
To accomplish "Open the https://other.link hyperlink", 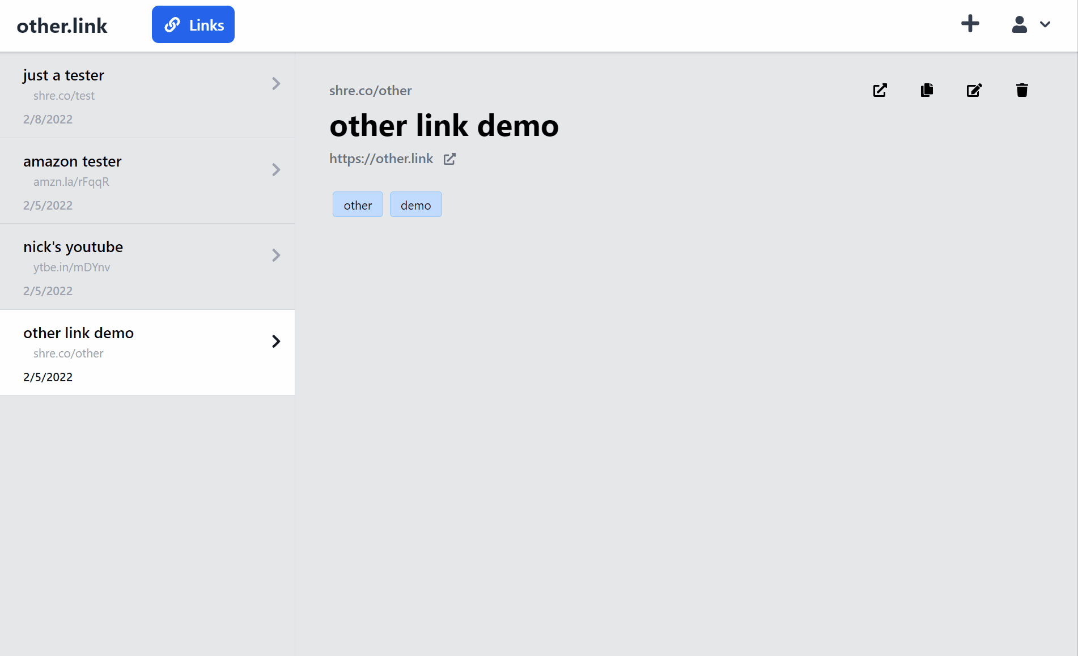I will [x=380, y=159].
